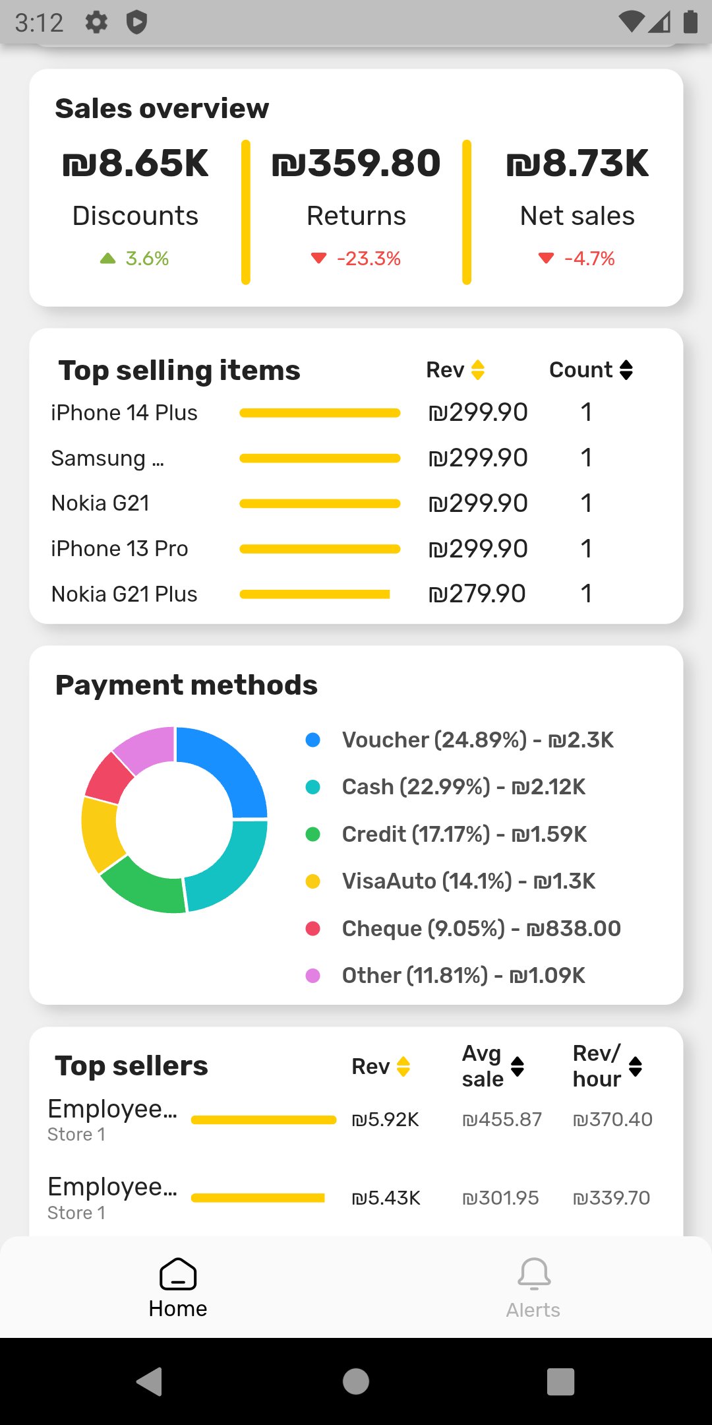The height and width of the screenshot is (1425, 712).
Task: Tap the settings gear in status bar
Action: pos(96,22)
